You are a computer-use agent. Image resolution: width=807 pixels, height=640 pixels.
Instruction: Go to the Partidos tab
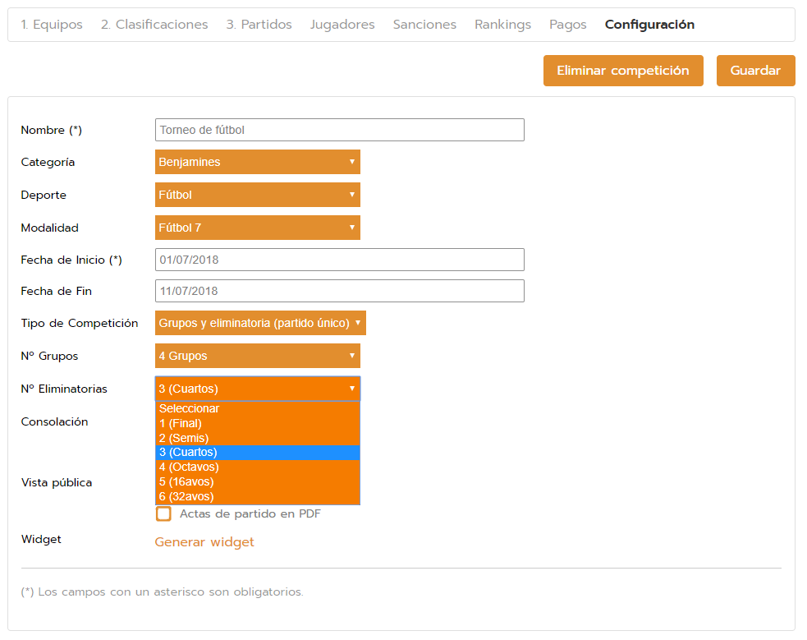[x=259, y=25]
